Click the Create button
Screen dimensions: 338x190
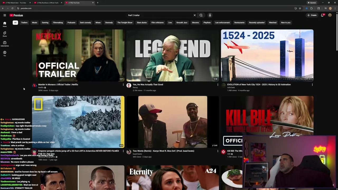[x=312, y=15]
